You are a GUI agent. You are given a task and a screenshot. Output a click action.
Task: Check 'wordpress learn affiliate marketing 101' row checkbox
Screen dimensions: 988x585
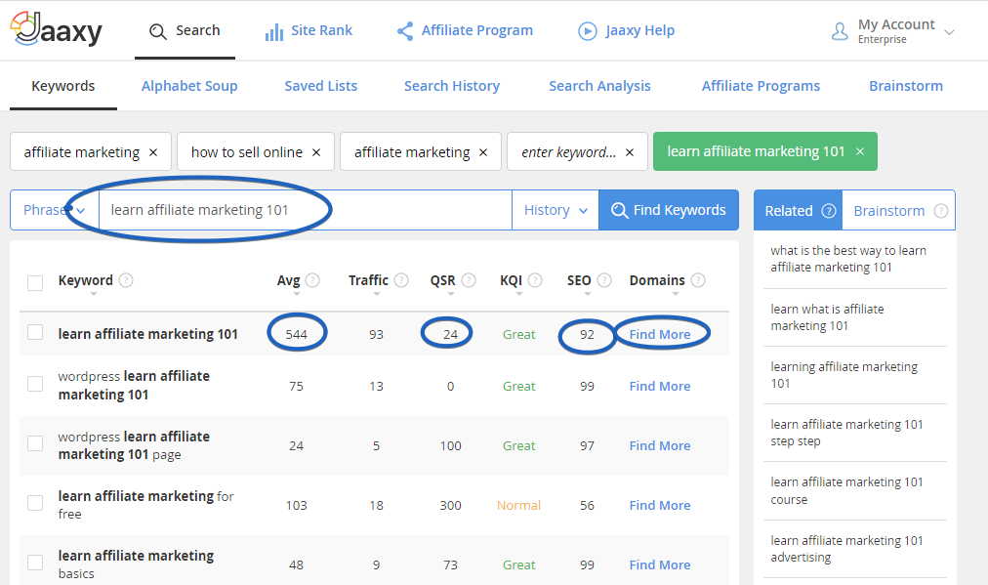pos(35,384)
